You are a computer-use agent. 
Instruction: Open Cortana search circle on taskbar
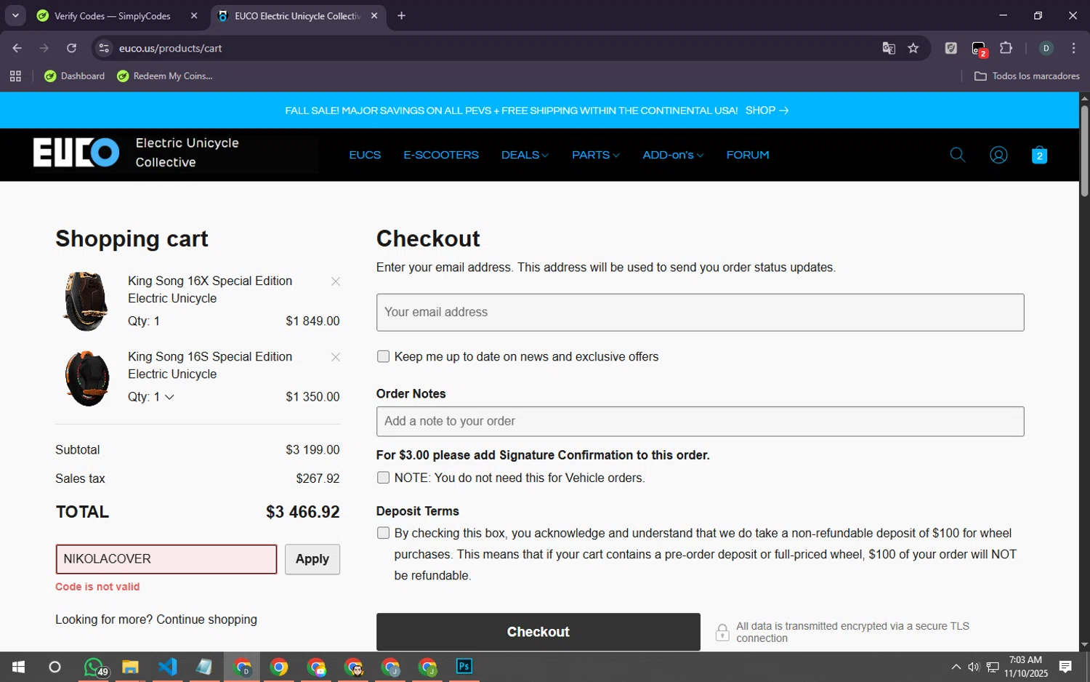(54, 667)
